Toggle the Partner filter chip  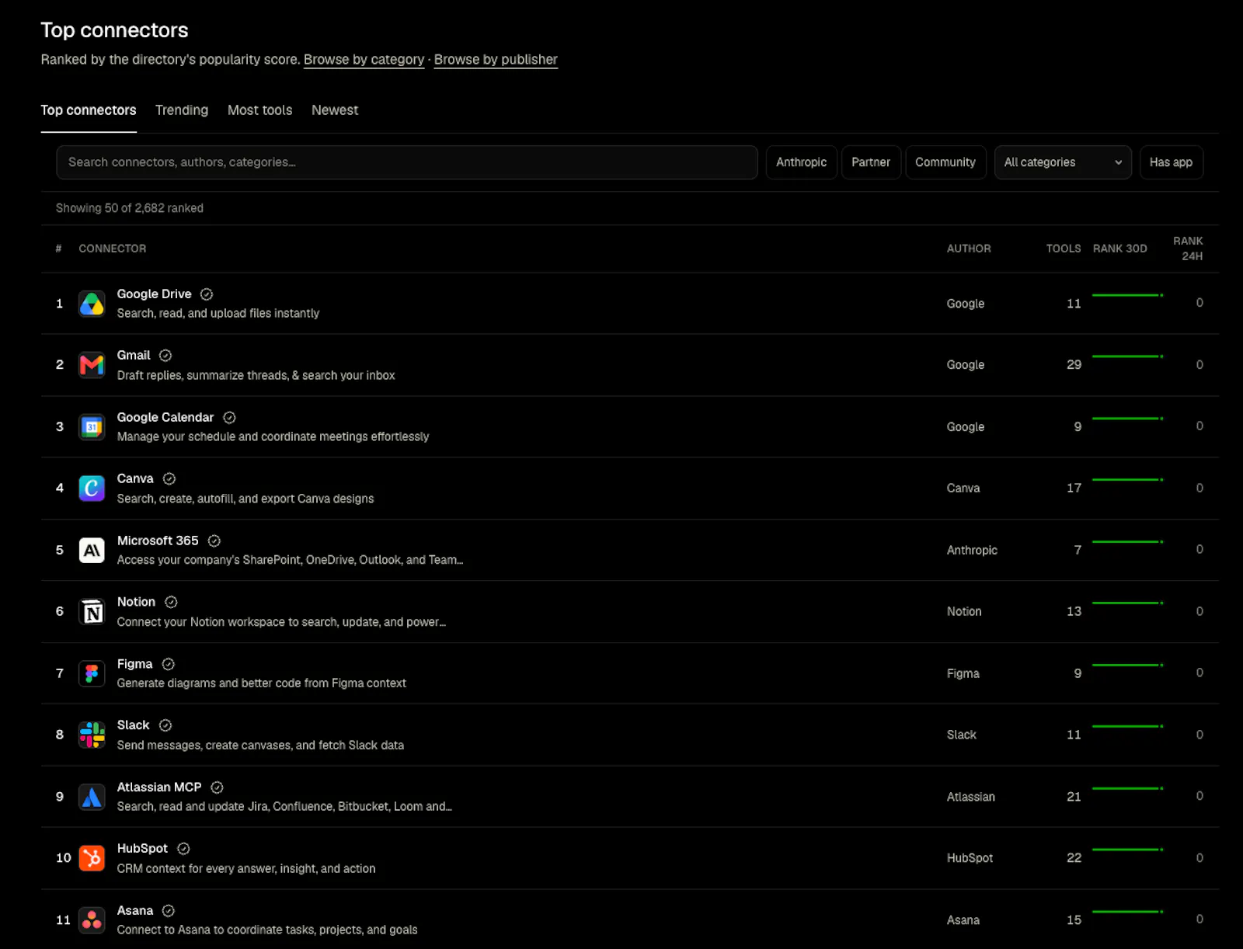tap(871, 162)
